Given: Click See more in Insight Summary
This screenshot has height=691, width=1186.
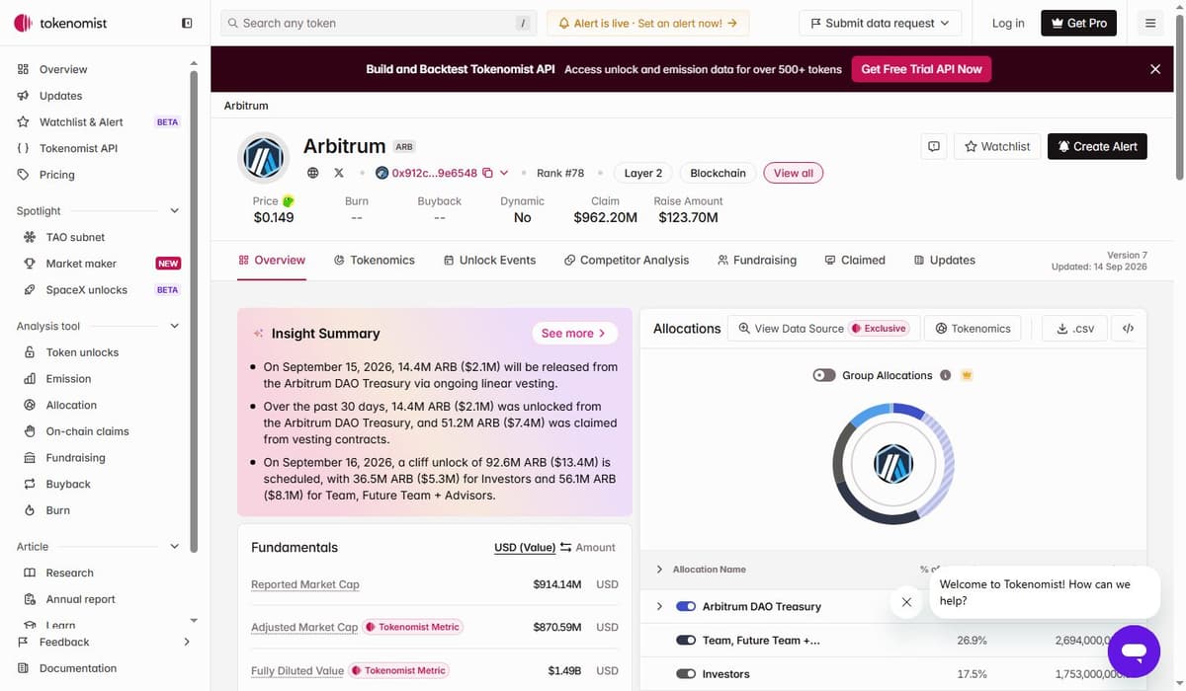Looking at the screenshot, I should pyautogui.click(x=574, y=334).
